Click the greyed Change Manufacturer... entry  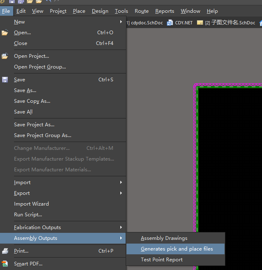pyautogui.click(x=63, y=148)
